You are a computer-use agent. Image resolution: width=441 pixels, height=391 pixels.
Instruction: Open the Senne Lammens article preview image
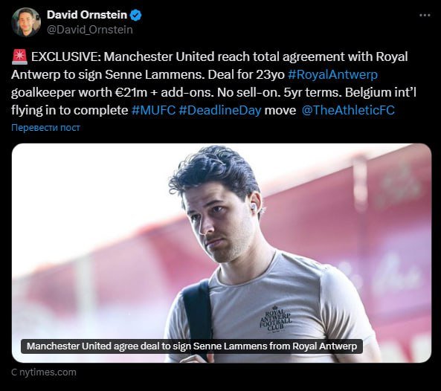[222, 253]
